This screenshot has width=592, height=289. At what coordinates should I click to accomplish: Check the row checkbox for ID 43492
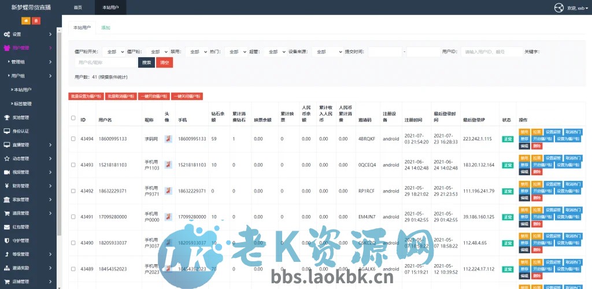73,191
